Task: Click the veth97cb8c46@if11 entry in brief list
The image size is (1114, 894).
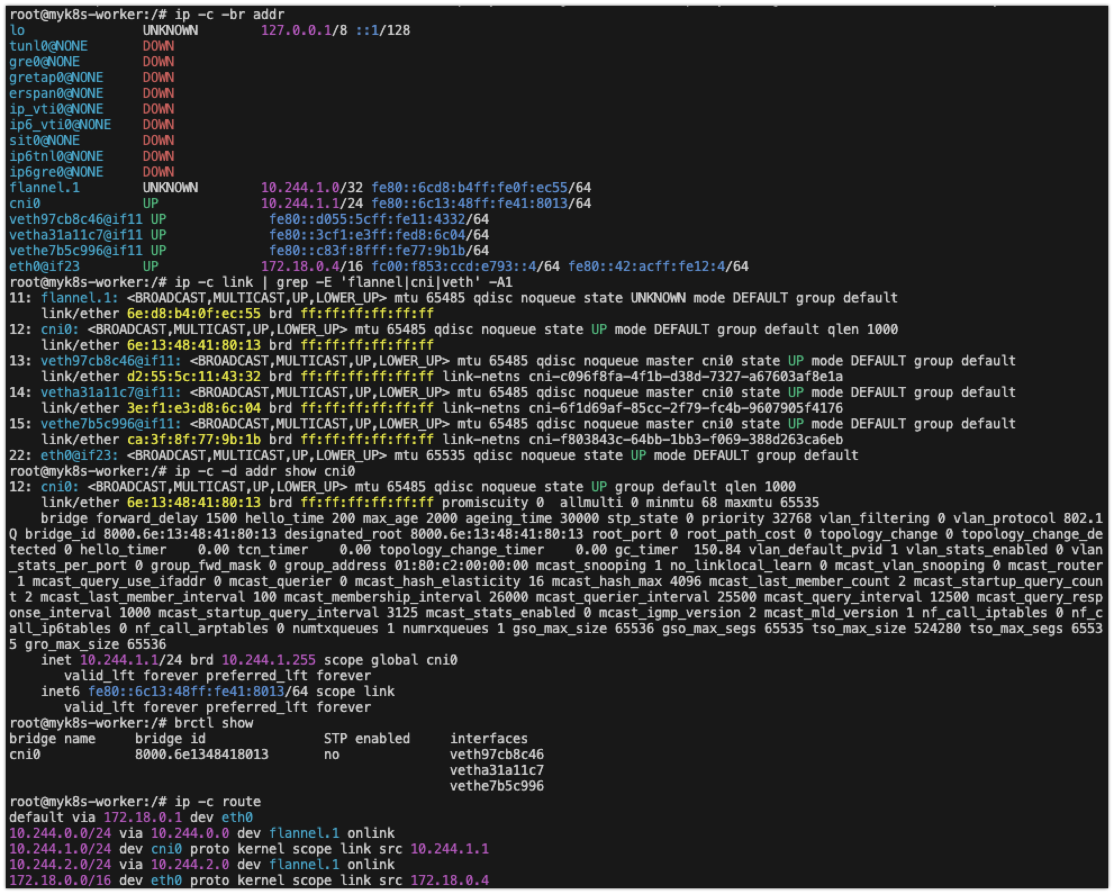Action: click(x=76, y=219)
